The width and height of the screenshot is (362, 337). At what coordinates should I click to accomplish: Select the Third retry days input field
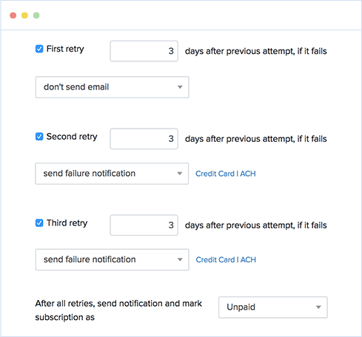[144, 225]
